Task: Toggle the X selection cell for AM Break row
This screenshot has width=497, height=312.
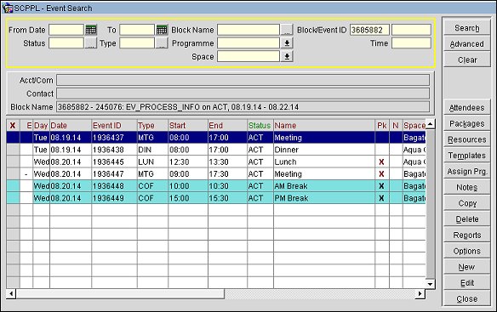Action: click(x=13, y=186)
